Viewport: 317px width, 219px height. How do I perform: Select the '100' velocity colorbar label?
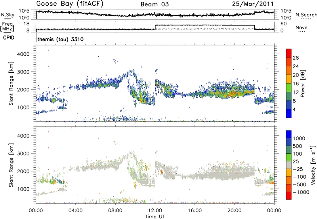(x=298, y=154)
